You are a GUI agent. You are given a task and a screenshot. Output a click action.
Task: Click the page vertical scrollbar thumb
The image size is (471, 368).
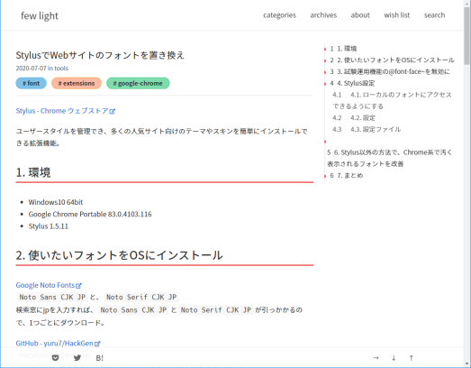point(466,36)
